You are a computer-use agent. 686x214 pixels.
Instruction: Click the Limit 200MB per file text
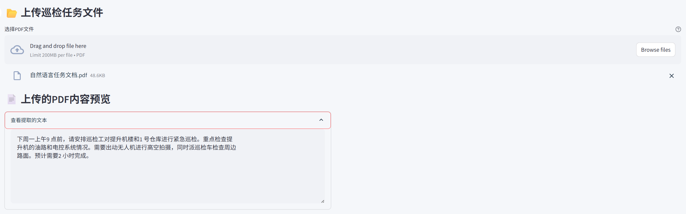(x=51, y=55)
